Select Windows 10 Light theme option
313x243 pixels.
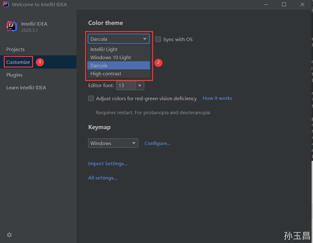click(110, 57)
